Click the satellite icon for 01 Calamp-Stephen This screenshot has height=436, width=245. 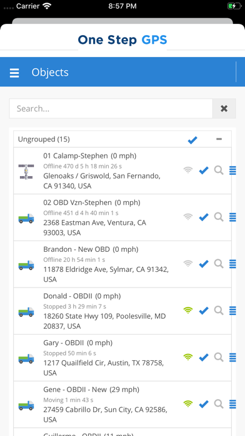click(x=26, y=171)
